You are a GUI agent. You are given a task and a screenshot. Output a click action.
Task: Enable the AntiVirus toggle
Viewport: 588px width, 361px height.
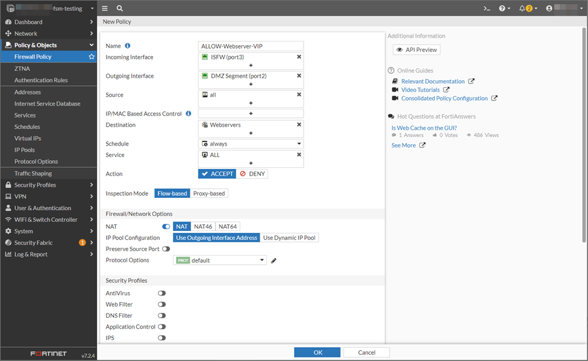161,293
